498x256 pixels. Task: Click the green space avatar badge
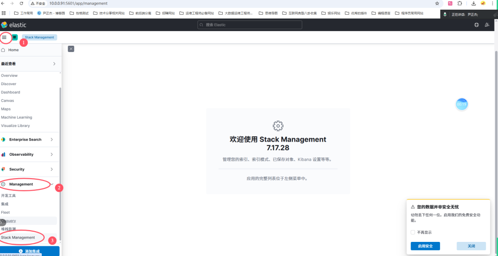point(15,37)
